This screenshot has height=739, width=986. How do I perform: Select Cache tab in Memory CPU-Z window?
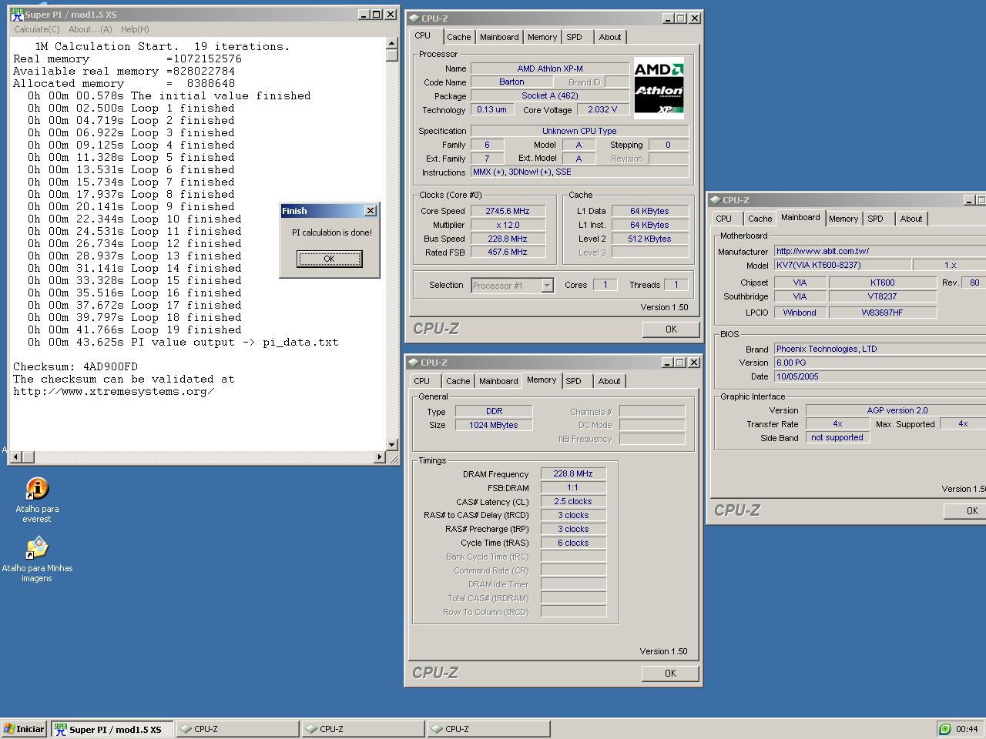coord(458,381)
